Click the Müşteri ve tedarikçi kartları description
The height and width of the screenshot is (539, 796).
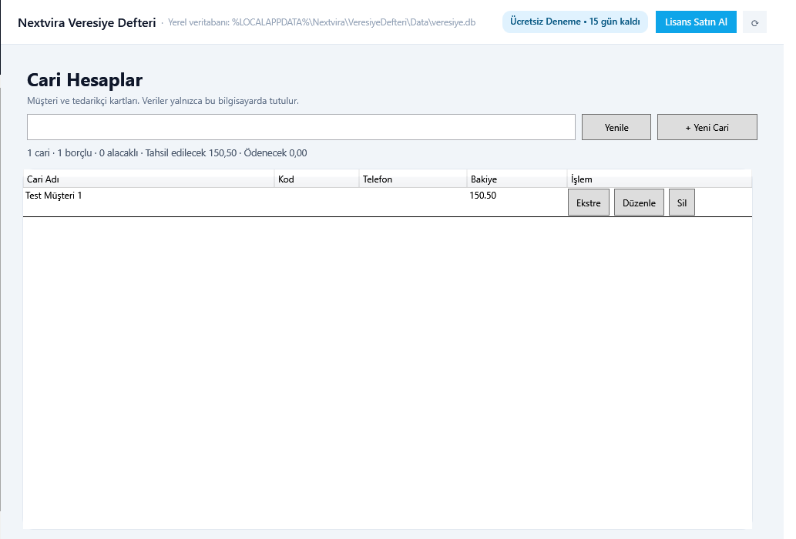(163, 101)
